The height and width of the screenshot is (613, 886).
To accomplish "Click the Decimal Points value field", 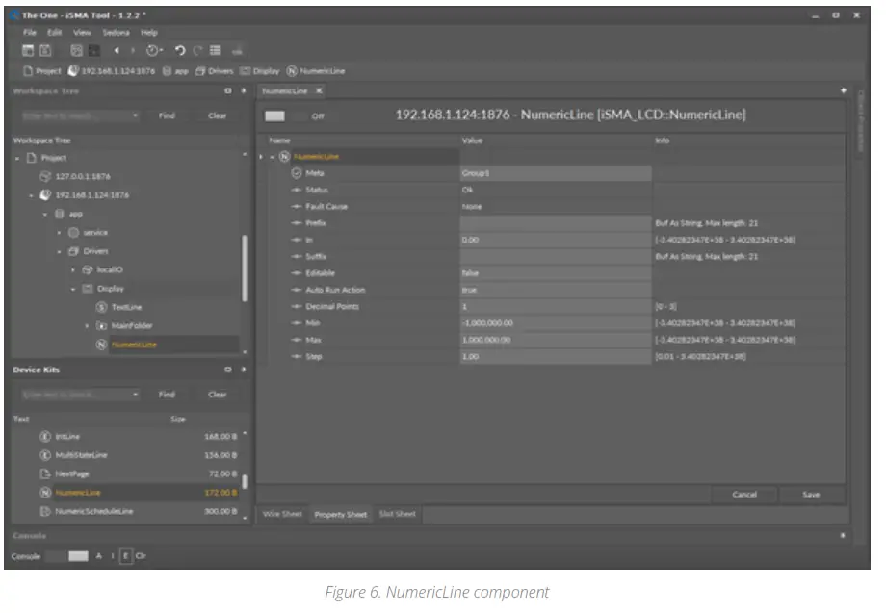I will [x=555, y=306].
